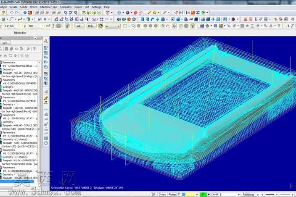This screenshot has width=296, height=197.
Task: Click the blue diamond icon in the top toolbar
Action: coord(25,13)
